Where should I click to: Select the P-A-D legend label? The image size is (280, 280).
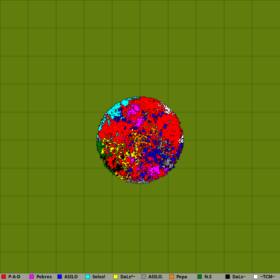(x=15, y=277)
